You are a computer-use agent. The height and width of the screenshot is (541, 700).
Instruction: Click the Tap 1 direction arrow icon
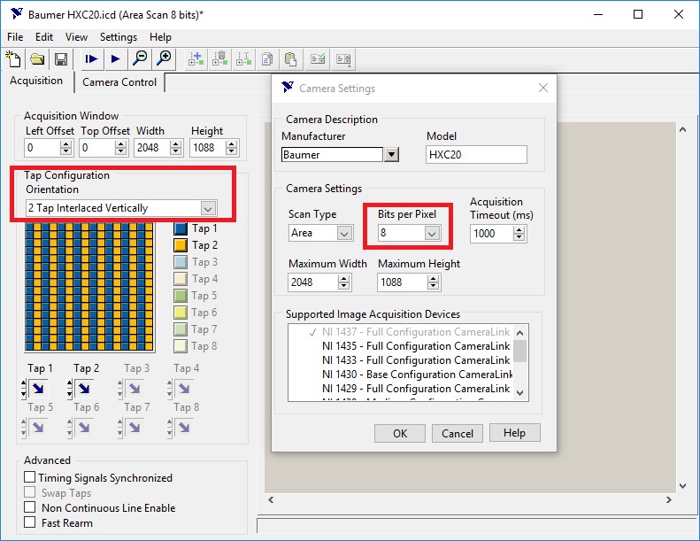(38, 388)
